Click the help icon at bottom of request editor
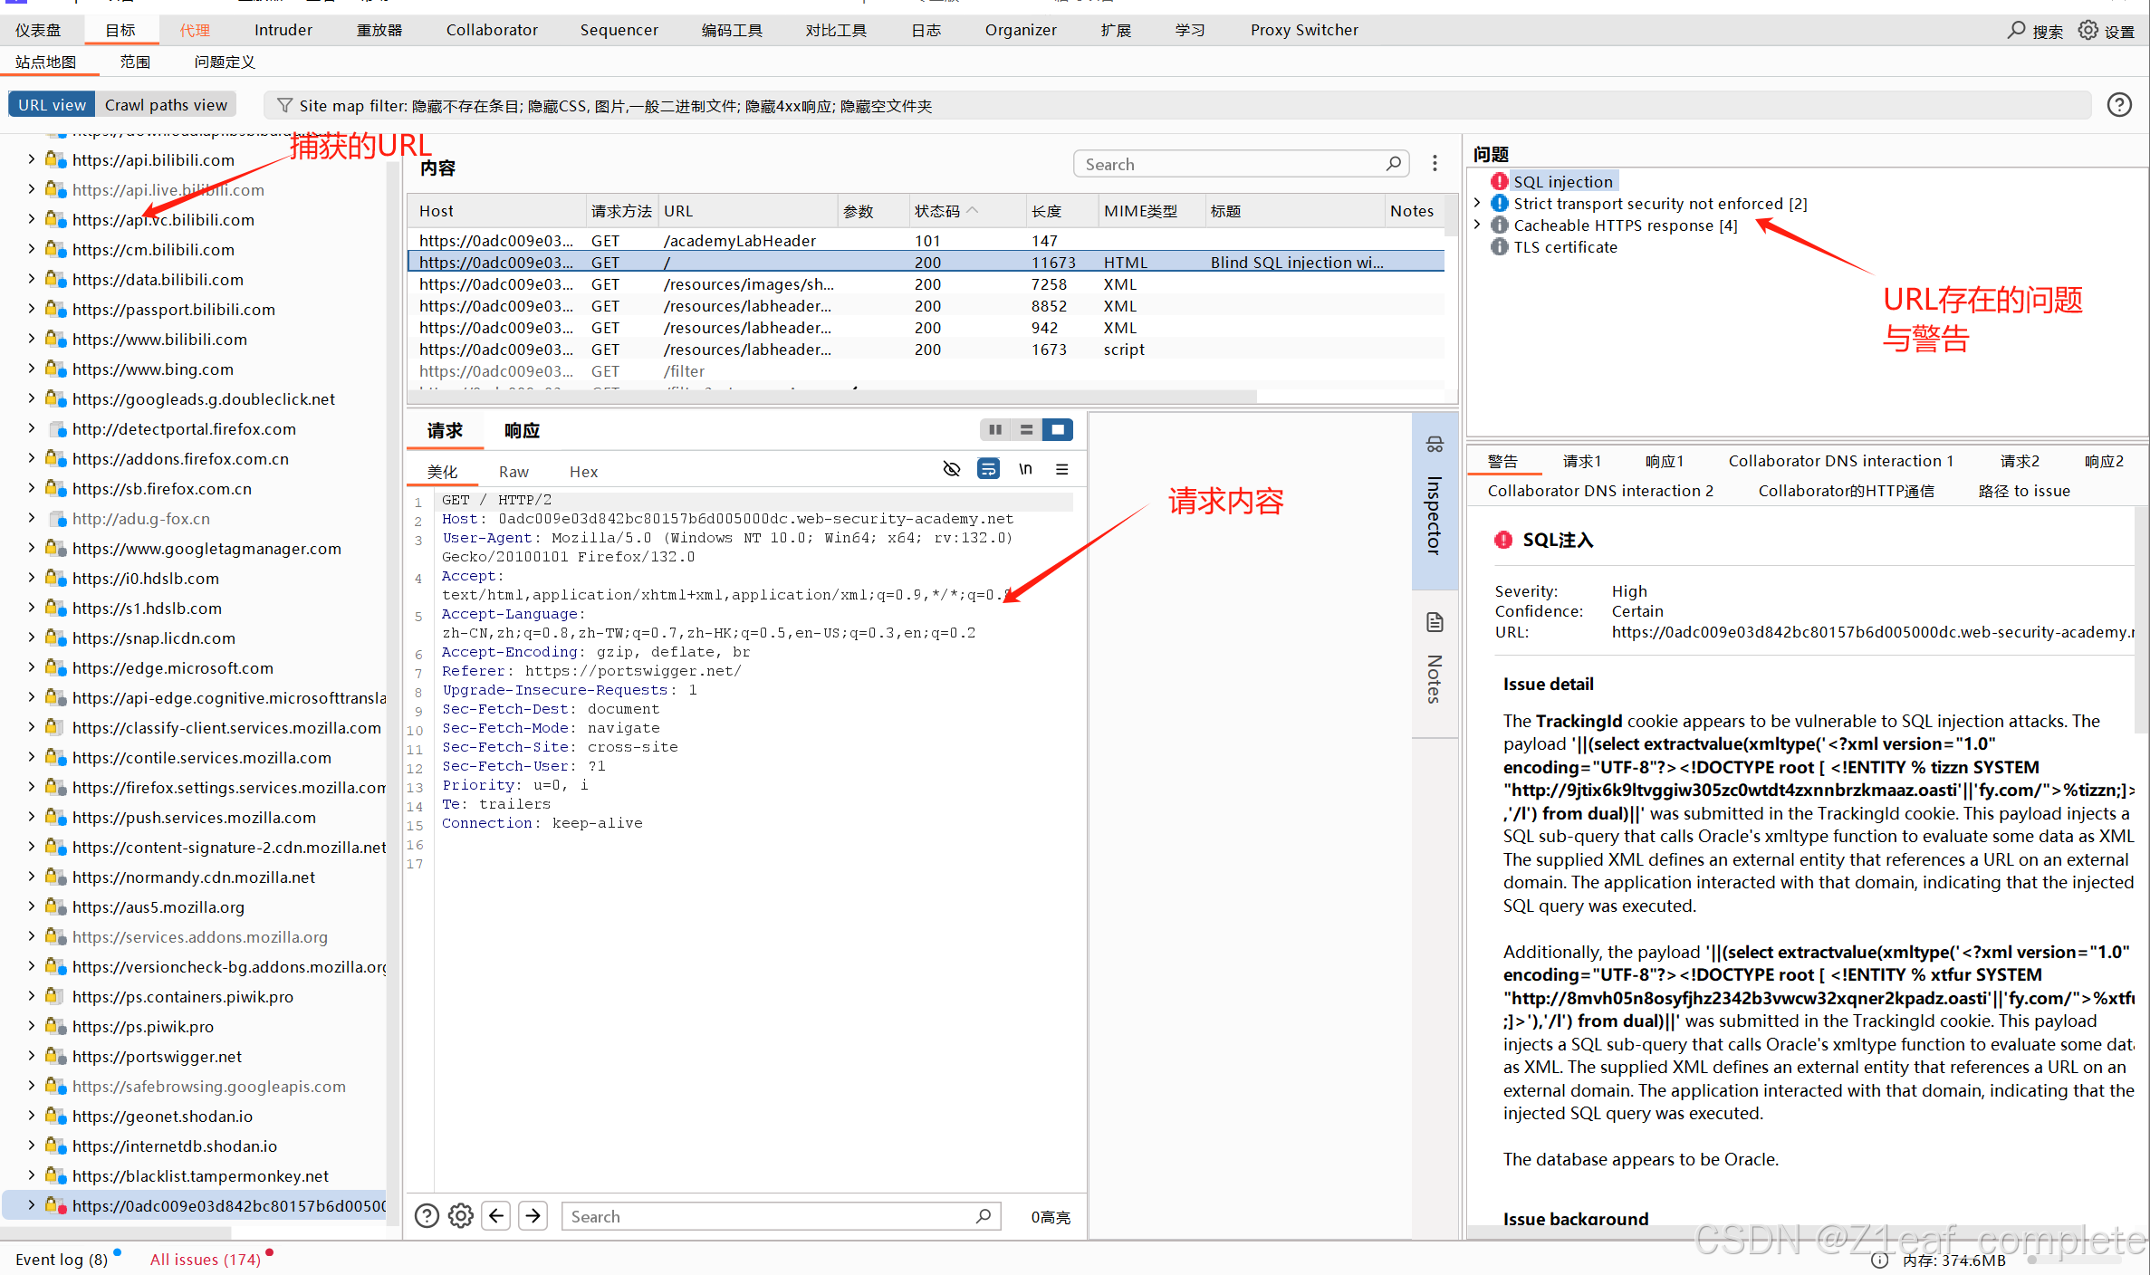Image resolution: width=2150 pixels, height=1275 pixels. (x=427, y=1216)
